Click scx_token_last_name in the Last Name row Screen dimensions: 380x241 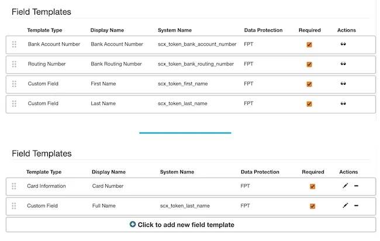pos(182,103)
